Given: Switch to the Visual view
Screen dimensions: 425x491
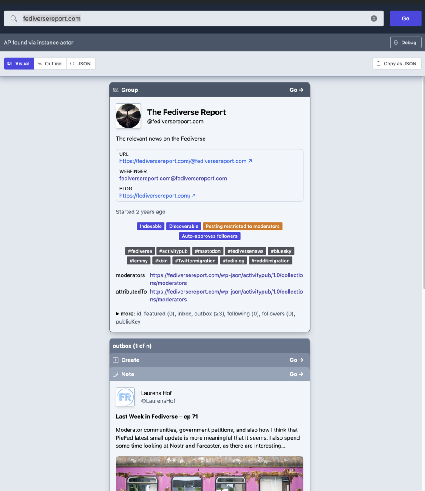Looking at the screenshot, I should [x=19, y=64].
